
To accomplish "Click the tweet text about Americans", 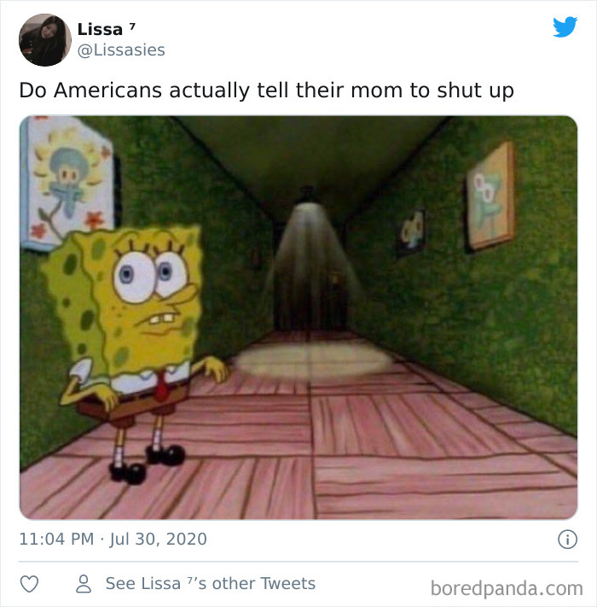I will pyautogui.click(x=266, y=90).
